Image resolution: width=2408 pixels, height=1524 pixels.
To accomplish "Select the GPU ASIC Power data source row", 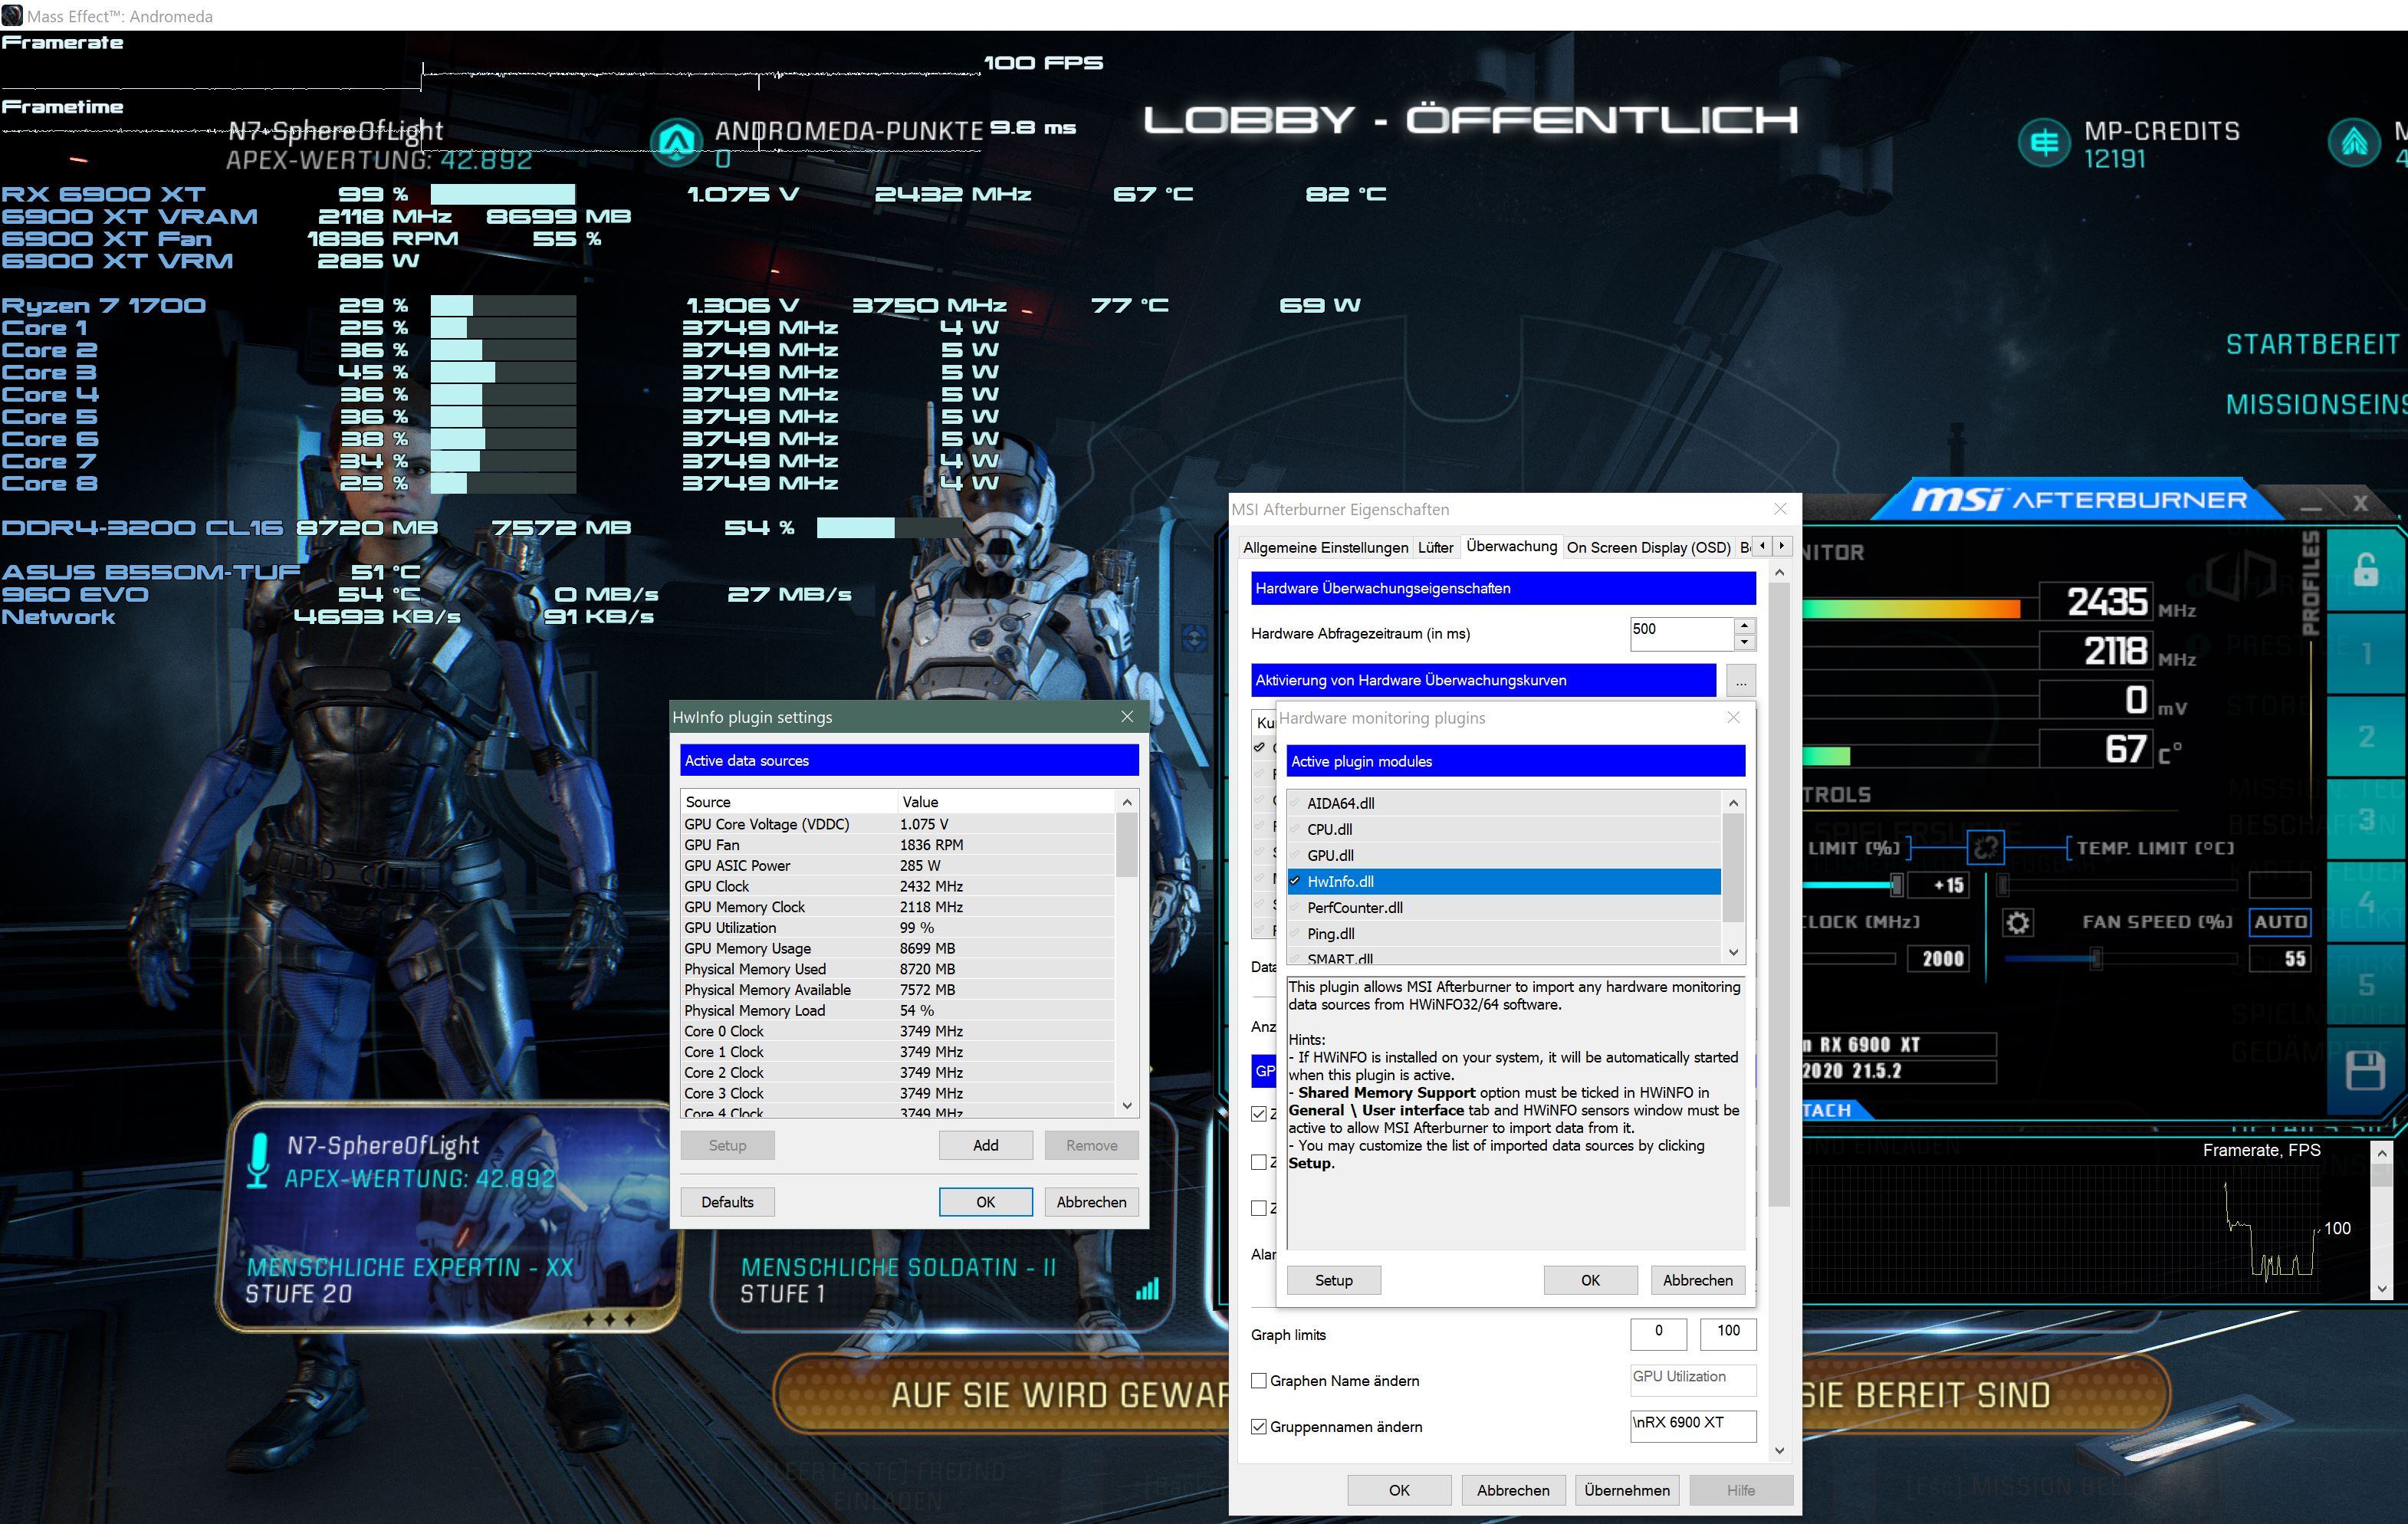I will 897,865.
